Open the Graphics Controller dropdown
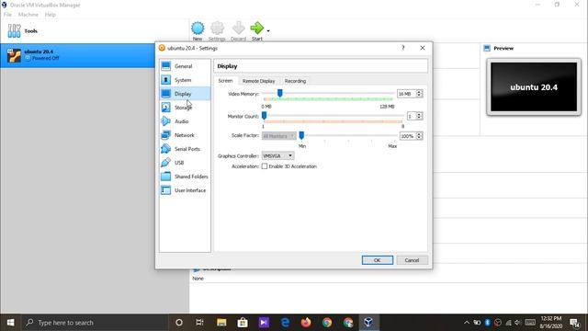The image size is (588, 331). click(x=277, y=155)
